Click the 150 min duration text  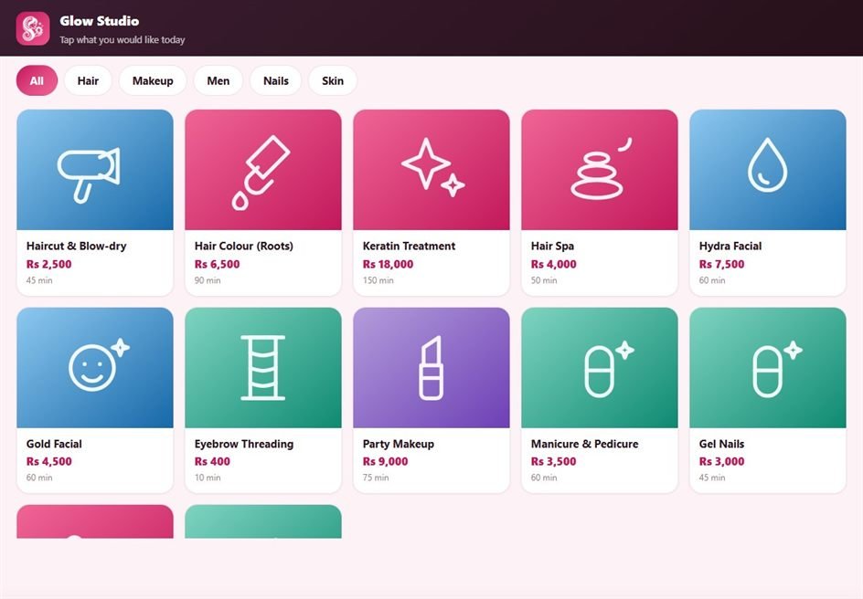point(378,280)
